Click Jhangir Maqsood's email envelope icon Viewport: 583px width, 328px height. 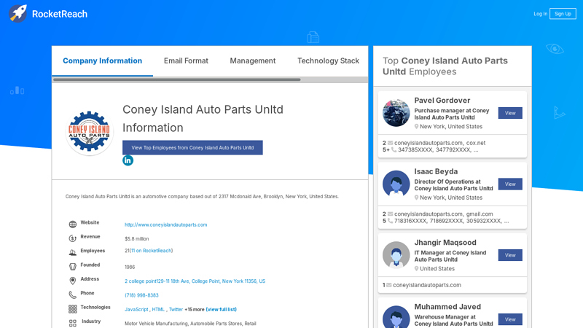click(x=388, y=285)
